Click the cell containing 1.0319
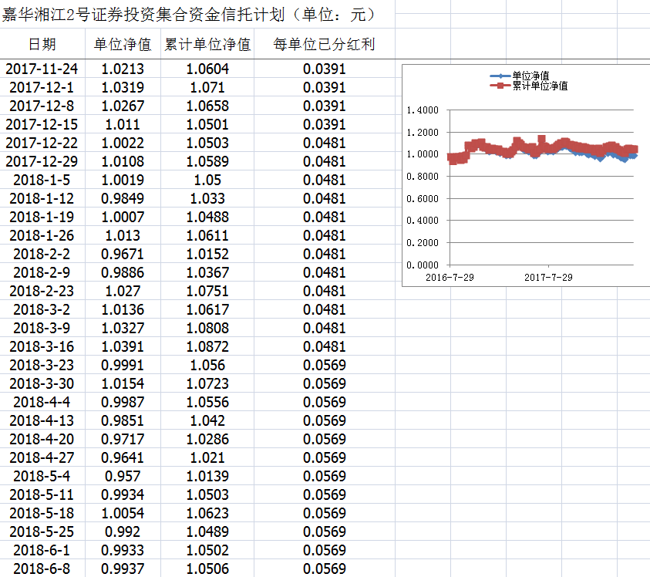650x577 pixels. pyautogui.click(x=123, y=88)
